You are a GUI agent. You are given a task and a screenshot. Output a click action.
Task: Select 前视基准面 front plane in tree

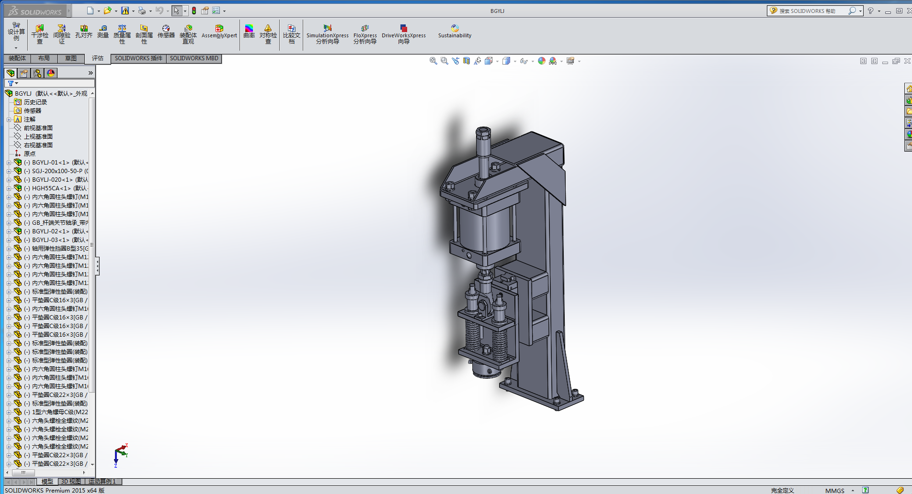(38, 128)
